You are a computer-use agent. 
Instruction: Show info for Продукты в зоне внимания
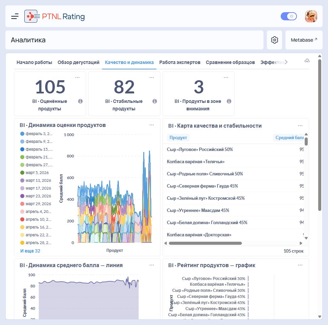point(229,101)
